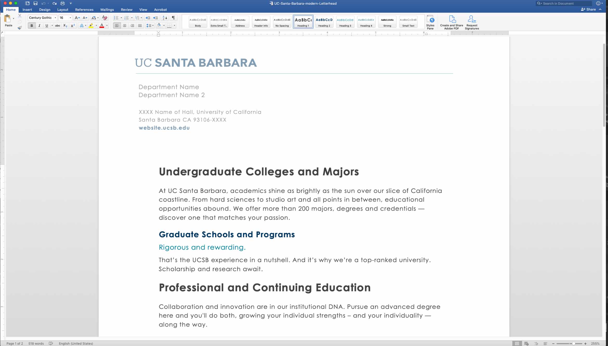Sort text A to Z
Image resolution: width=608 pixels, height=346 pixels.
click(x=165, y=18)
